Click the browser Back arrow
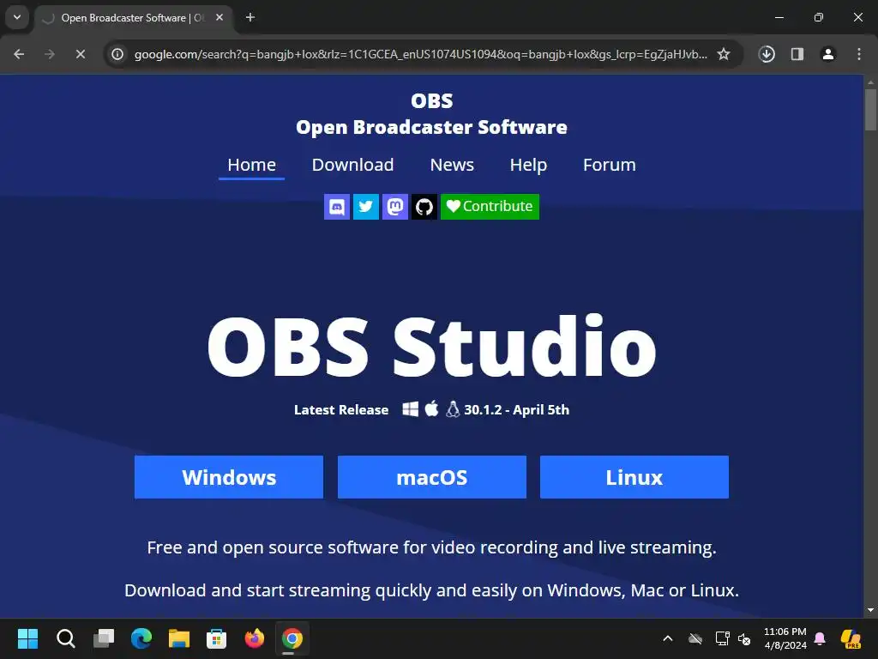878x659 pixels. click(x=19, y=54)
